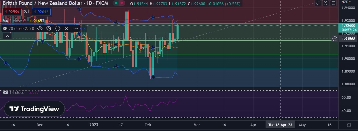Select the RSI 14 close indicator label

(14, 92)
